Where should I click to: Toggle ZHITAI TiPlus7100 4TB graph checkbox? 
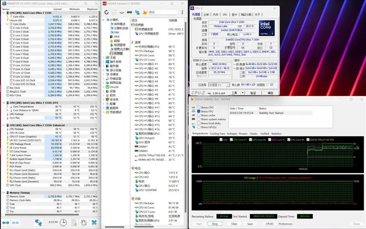pyautogui.click(x=308, y=140)
